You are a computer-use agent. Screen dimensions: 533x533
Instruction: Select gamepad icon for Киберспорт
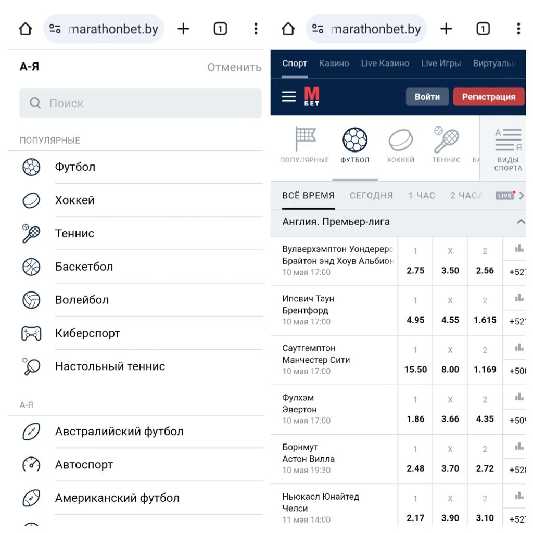click(x=31, y=334)
